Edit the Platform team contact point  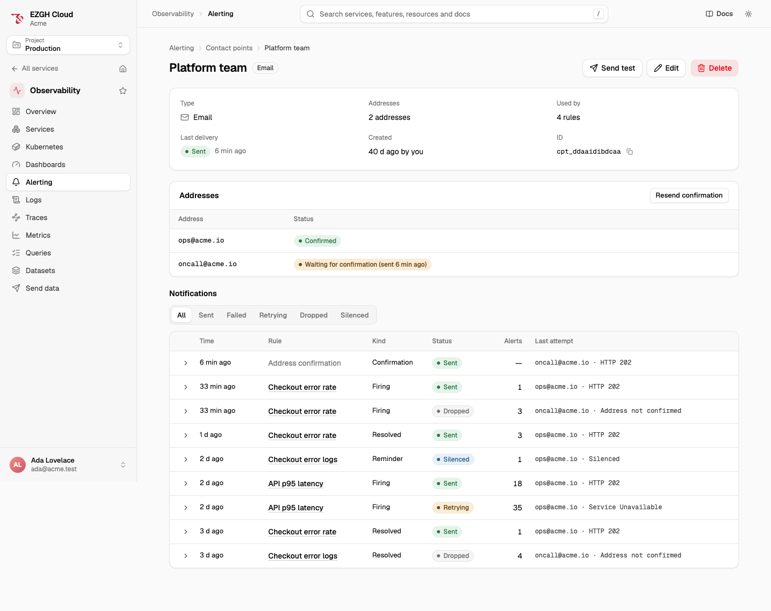coord(666,68)
